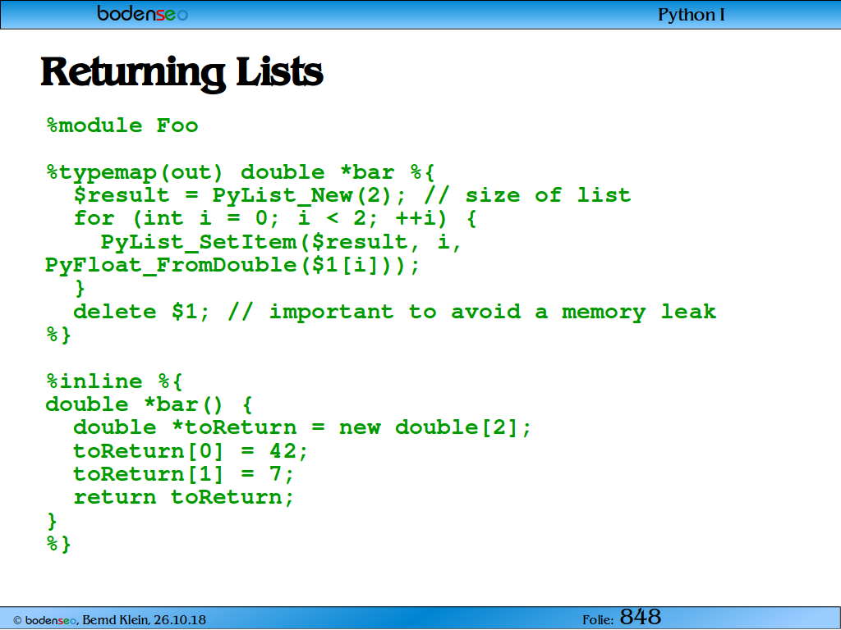Click the 'return toReturn;' line

click(183, 497)
